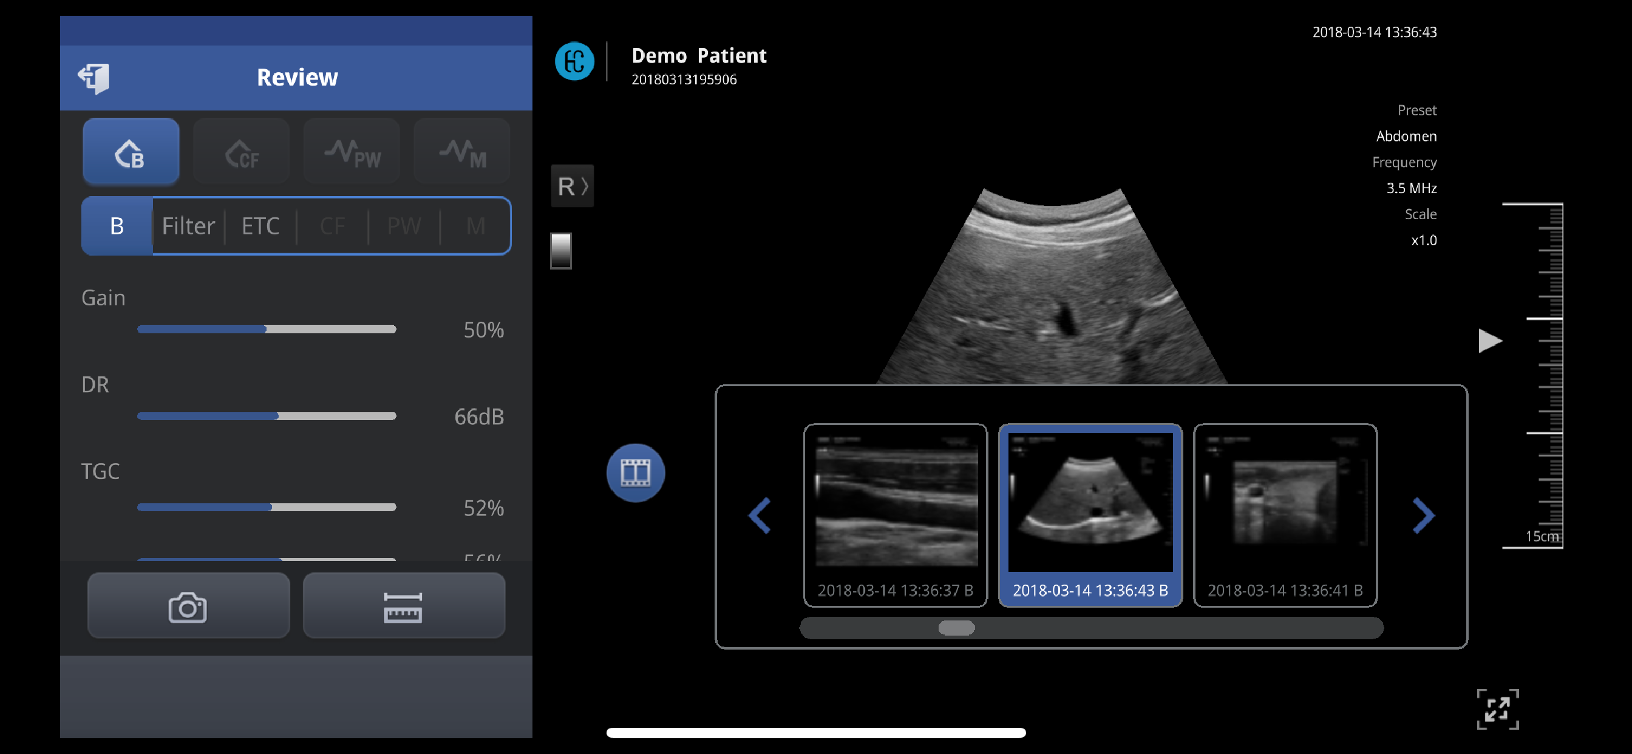The height and width of the screenshot is (754, 1632).
Task: Go to next thumbnails with right chevron
Action: pyautogui.click(x=1423, y=516)
